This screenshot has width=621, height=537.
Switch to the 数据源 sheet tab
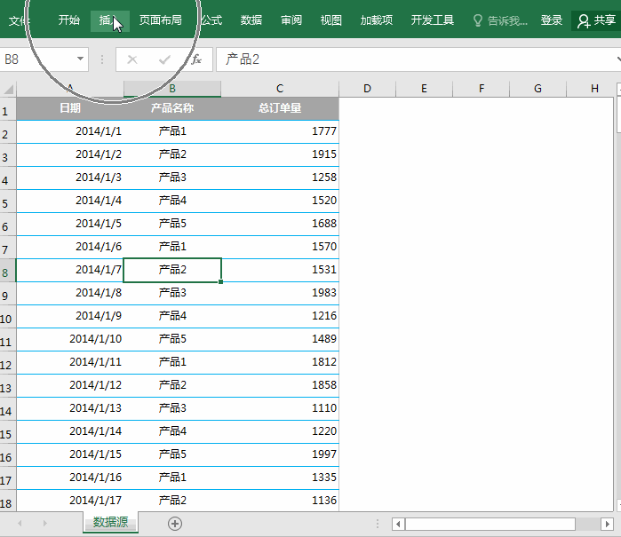(110, 523)
